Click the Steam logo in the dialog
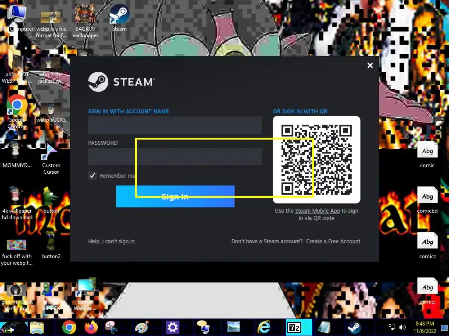The height and width of the screenshot is (336, 449). click(x=122, y=82)
